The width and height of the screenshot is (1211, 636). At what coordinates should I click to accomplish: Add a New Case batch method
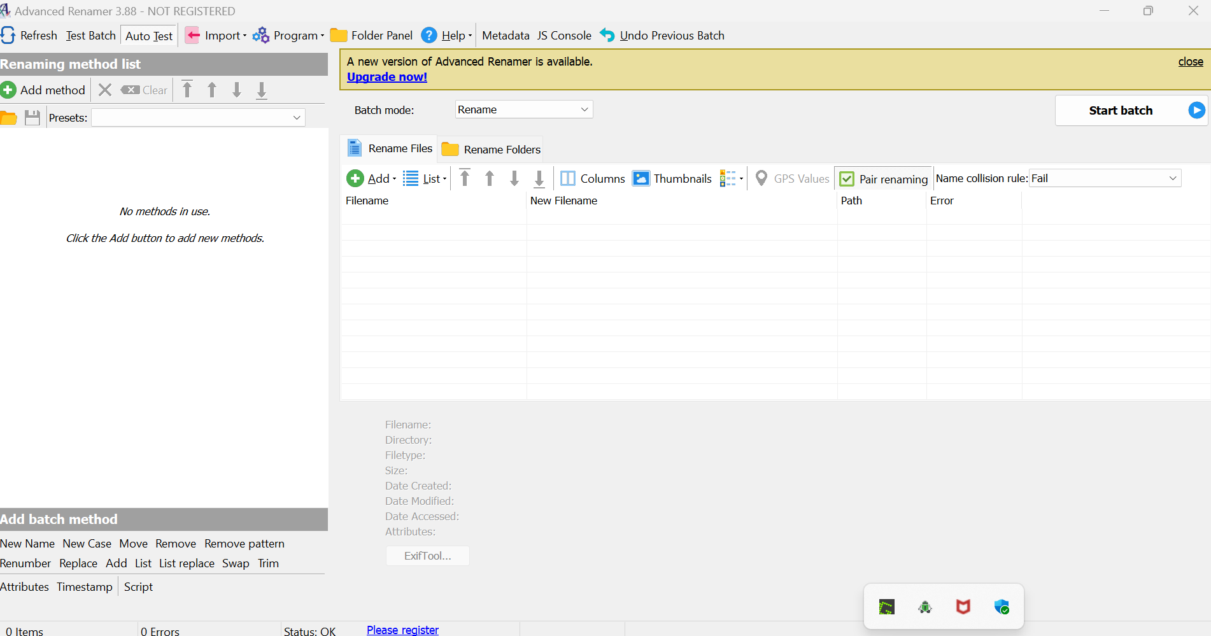click(87, 544)
